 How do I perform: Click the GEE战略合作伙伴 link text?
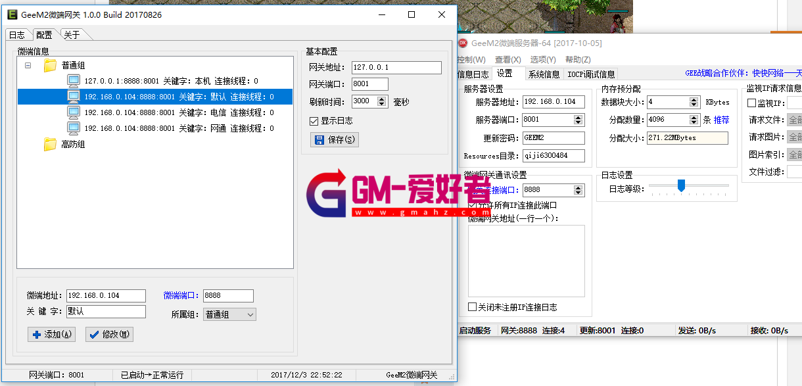pyautogui.click(x=743, y=74)
